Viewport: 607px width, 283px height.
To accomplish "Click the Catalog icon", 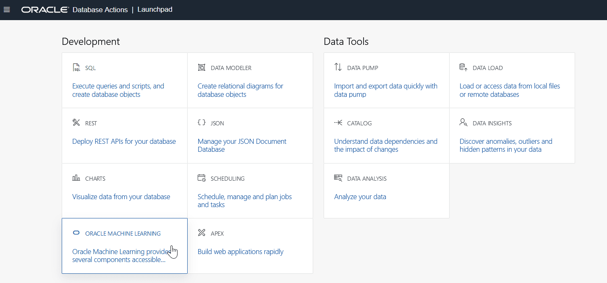I will tap(338, 123).
